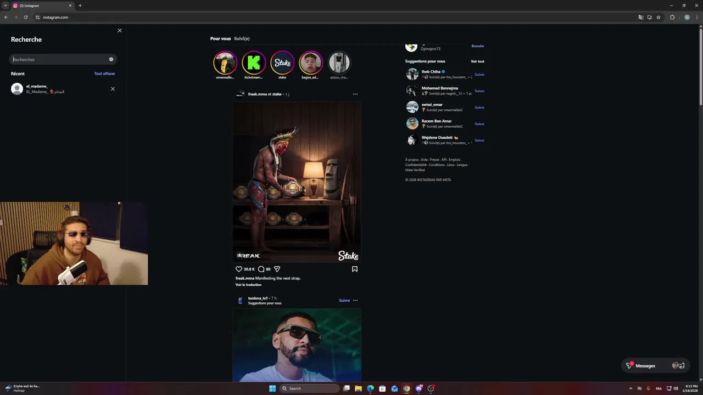Viewport: 703px width, 395px height.
Task: Clear the Rechercher field with its x icon
Action: (x=111, y=59)
